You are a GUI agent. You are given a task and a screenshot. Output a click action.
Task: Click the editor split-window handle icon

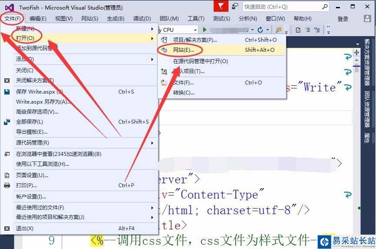point(356,52)
